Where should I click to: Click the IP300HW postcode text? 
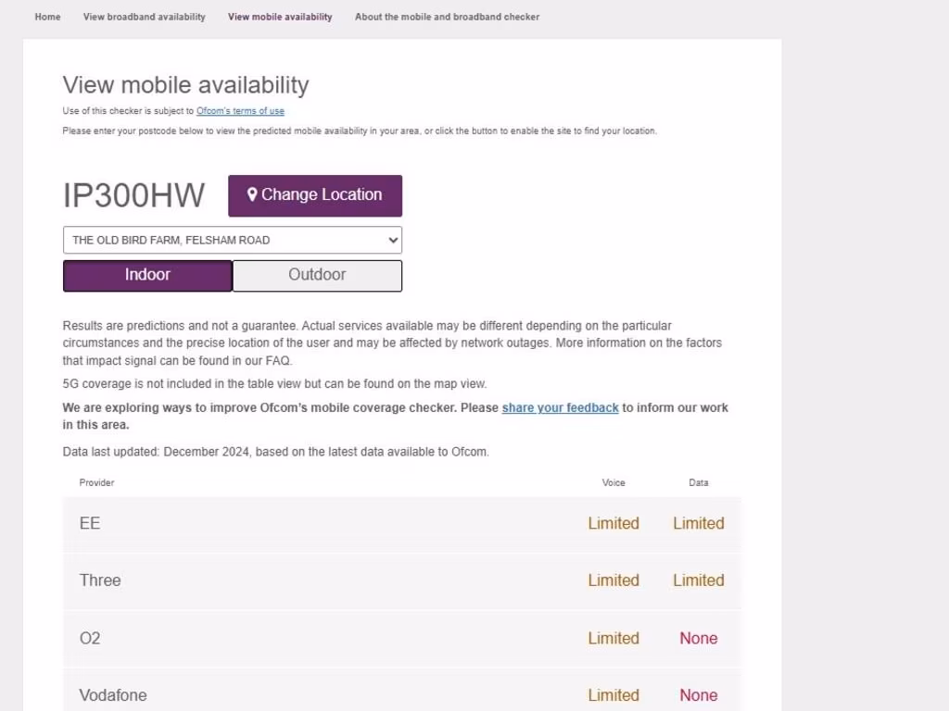[x=134, y=195]
